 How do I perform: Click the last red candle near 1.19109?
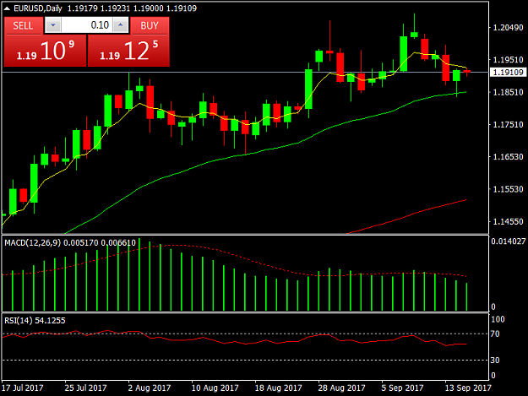point(466,71)
